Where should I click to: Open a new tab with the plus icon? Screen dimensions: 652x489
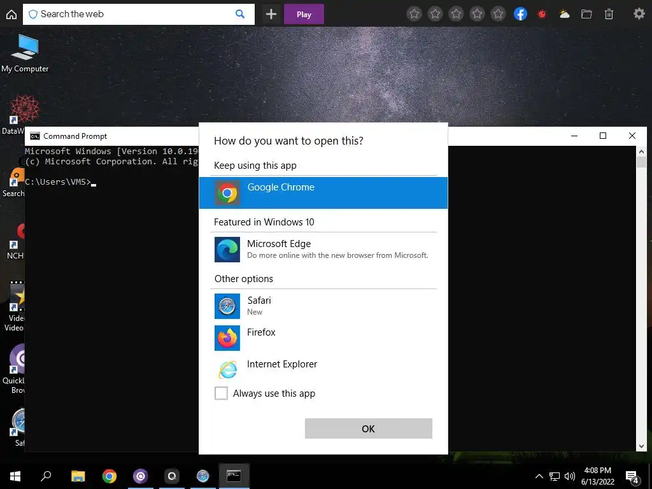271,14
